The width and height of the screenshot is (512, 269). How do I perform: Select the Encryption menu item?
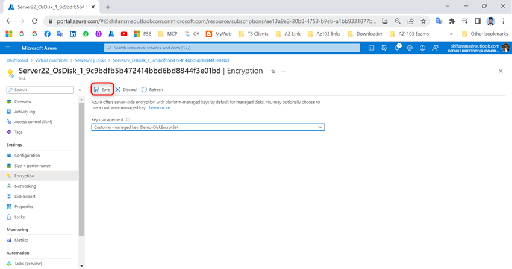39,176
